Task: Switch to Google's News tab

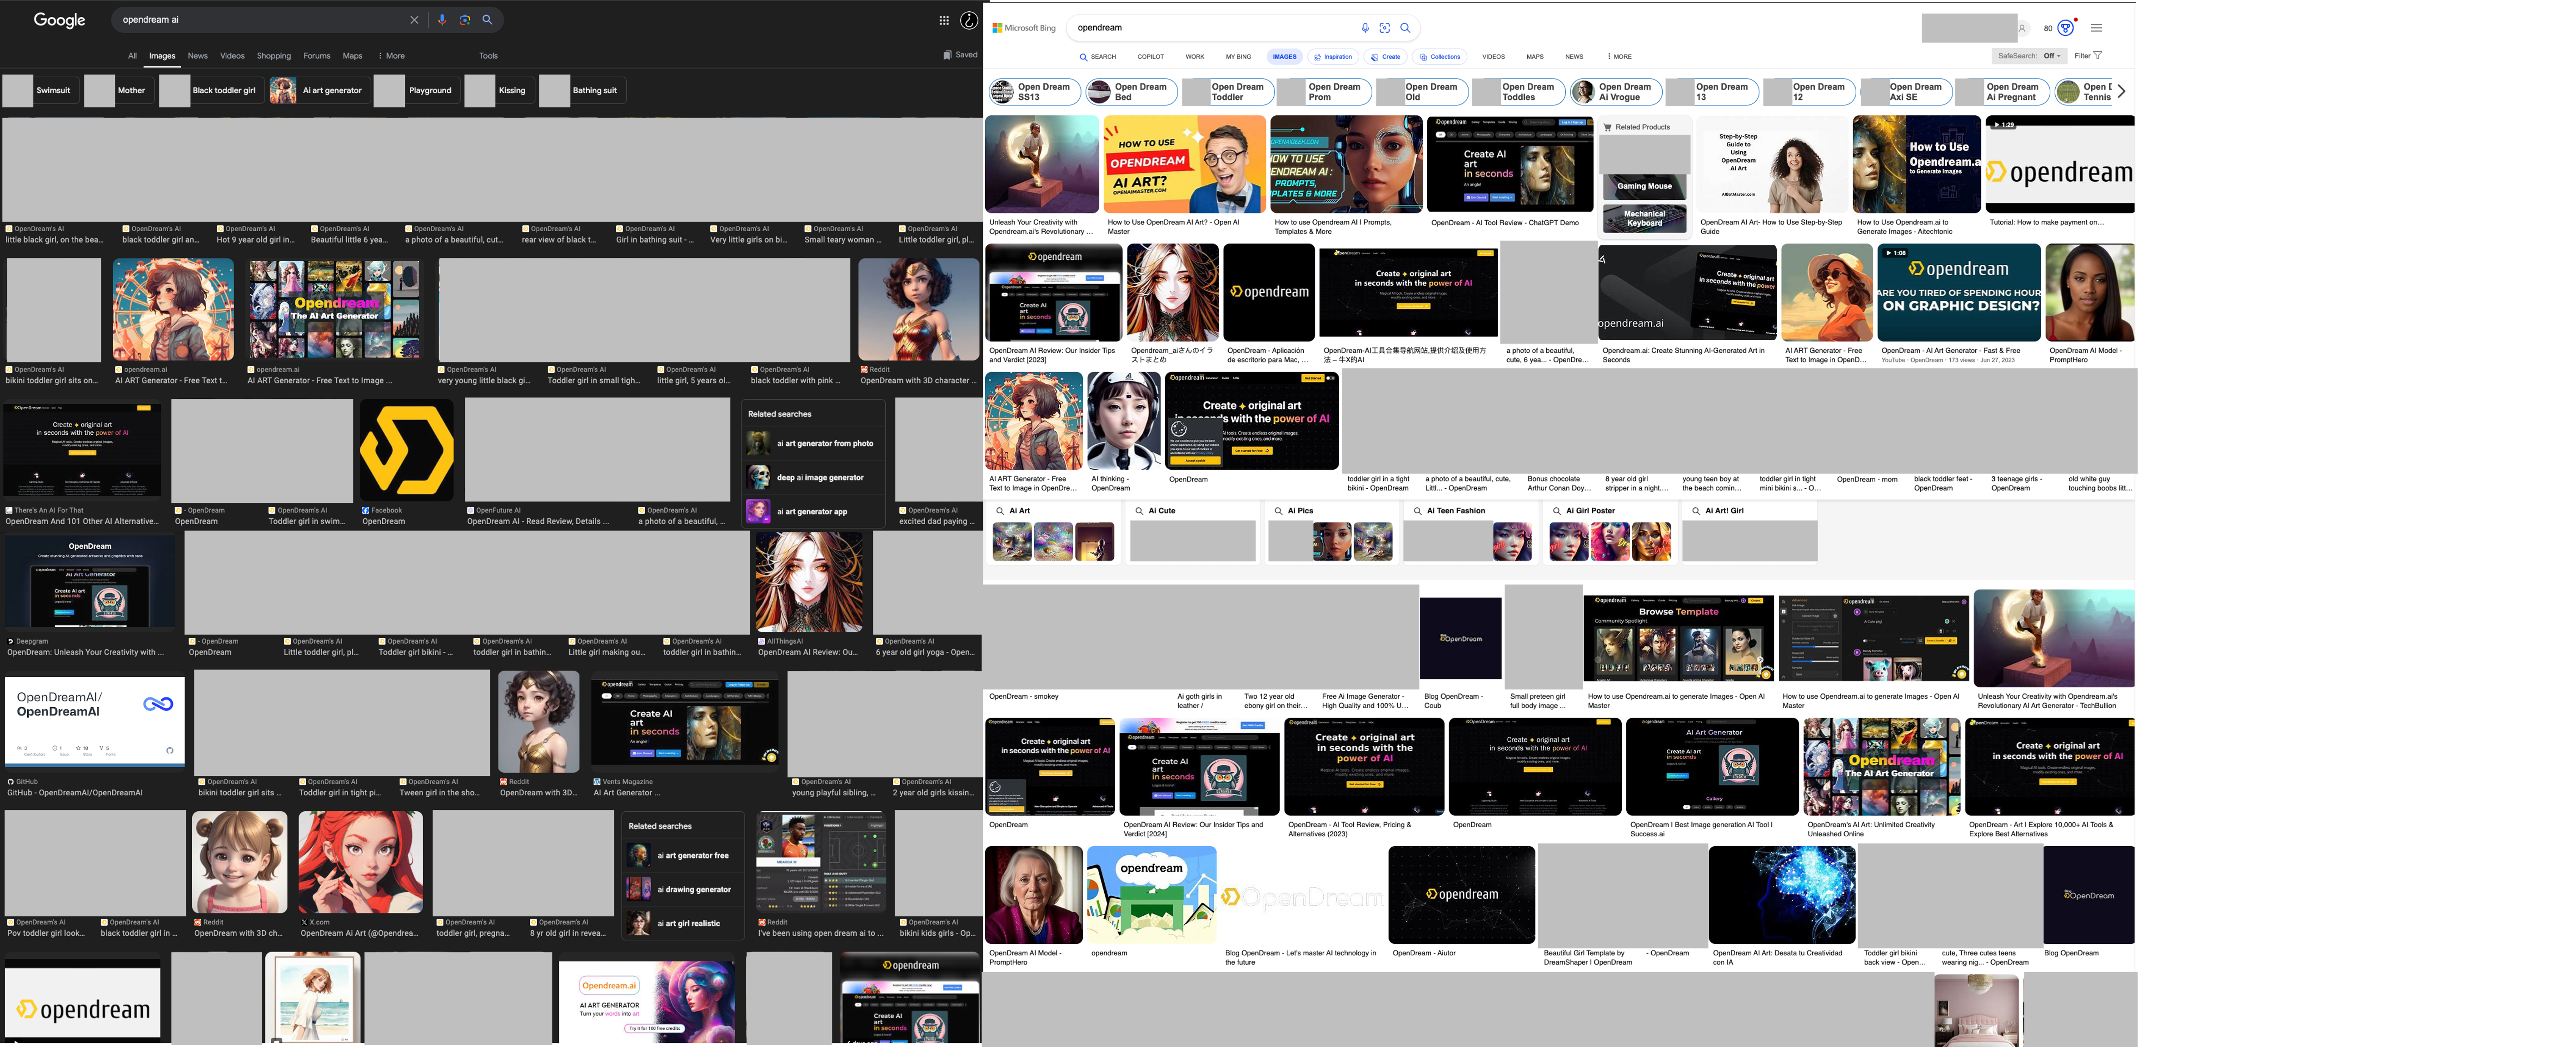Action: pyautogui.click(x=198, y=56)
